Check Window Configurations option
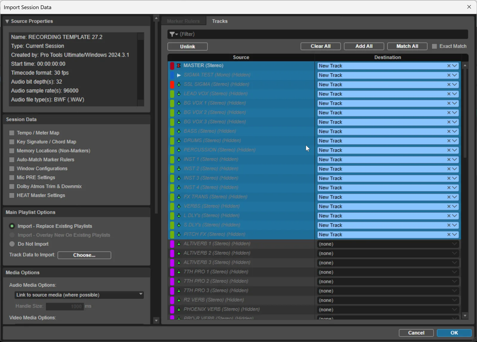The height and width of the screenshot is (342, 477). [x=12, y=169]
